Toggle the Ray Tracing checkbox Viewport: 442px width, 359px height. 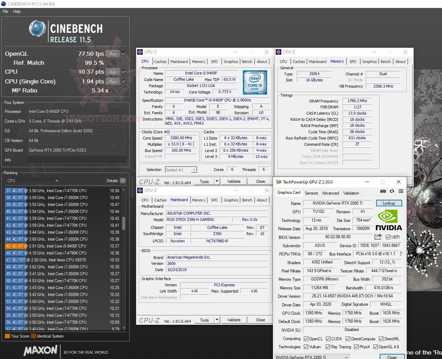pyautogui.click(x=328, y=347)
